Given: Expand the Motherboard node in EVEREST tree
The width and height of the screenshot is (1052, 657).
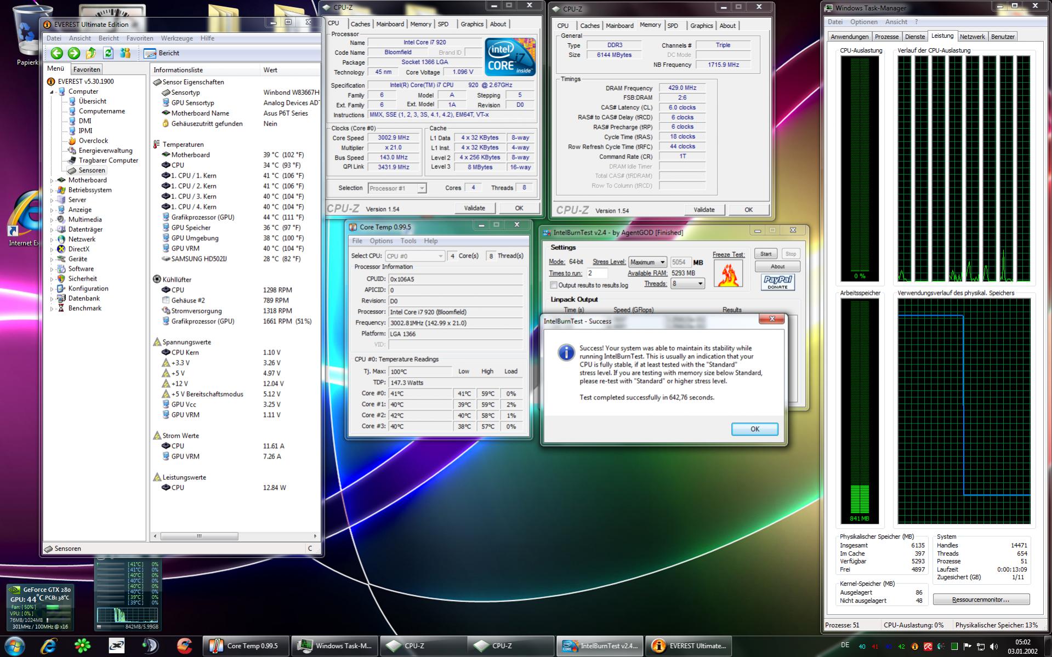Looking at the screenshot, I should click(x=53, y=180).
